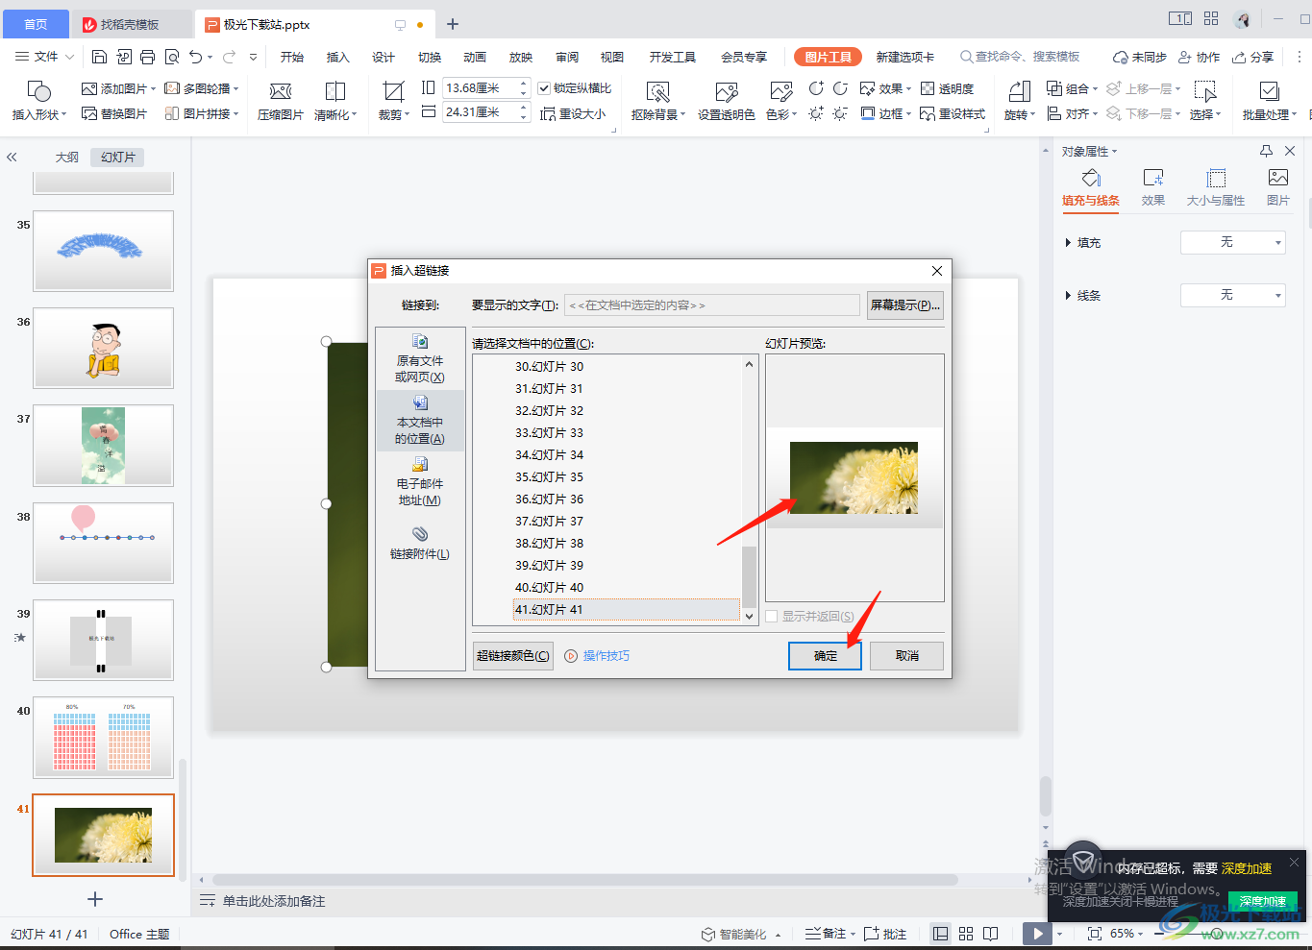Image resolution: width=1312 pixels, height=950 pixels.
Task: Expand the Line (线条) section triangle
Action: [x=1068, y=296]
